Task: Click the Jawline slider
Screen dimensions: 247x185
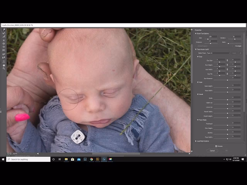Action: point(227,134)
